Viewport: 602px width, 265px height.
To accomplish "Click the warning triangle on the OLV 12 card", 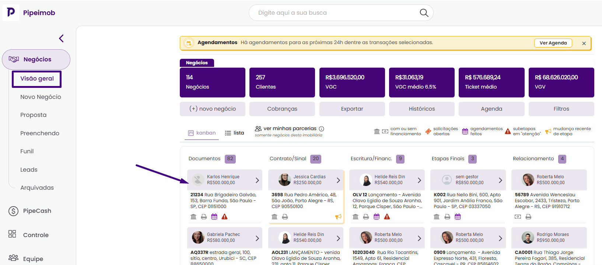I will [387, 217].
